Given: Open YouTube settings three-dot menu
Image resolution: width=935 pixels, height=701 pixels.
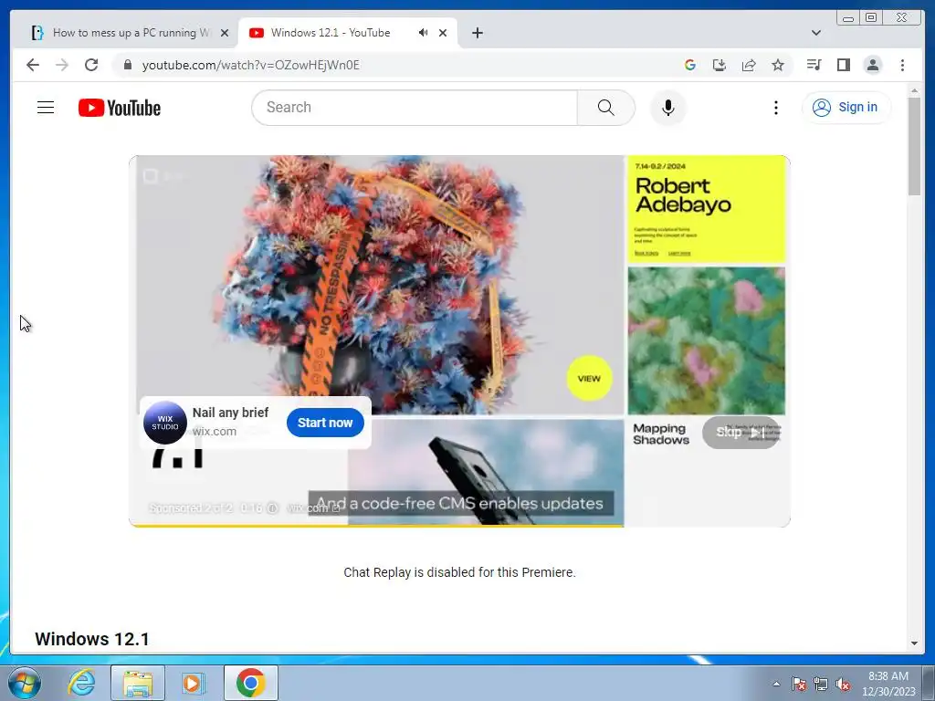Looking at the screenshot, I should [x=775, y=108].
